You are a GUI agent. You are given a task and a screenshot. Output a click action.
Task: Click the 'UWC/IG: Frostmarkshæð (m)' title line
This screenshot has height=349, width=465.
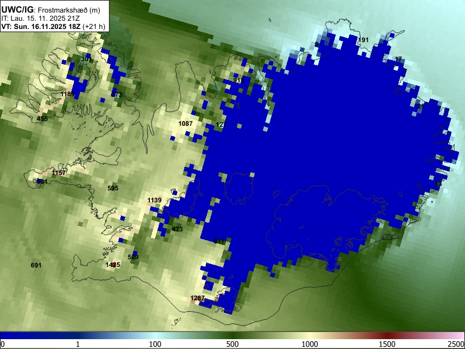coord(51,10)
